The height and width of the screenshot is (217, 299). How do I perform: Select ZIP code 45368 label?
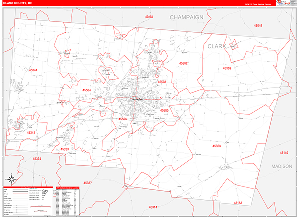(217, 146)
